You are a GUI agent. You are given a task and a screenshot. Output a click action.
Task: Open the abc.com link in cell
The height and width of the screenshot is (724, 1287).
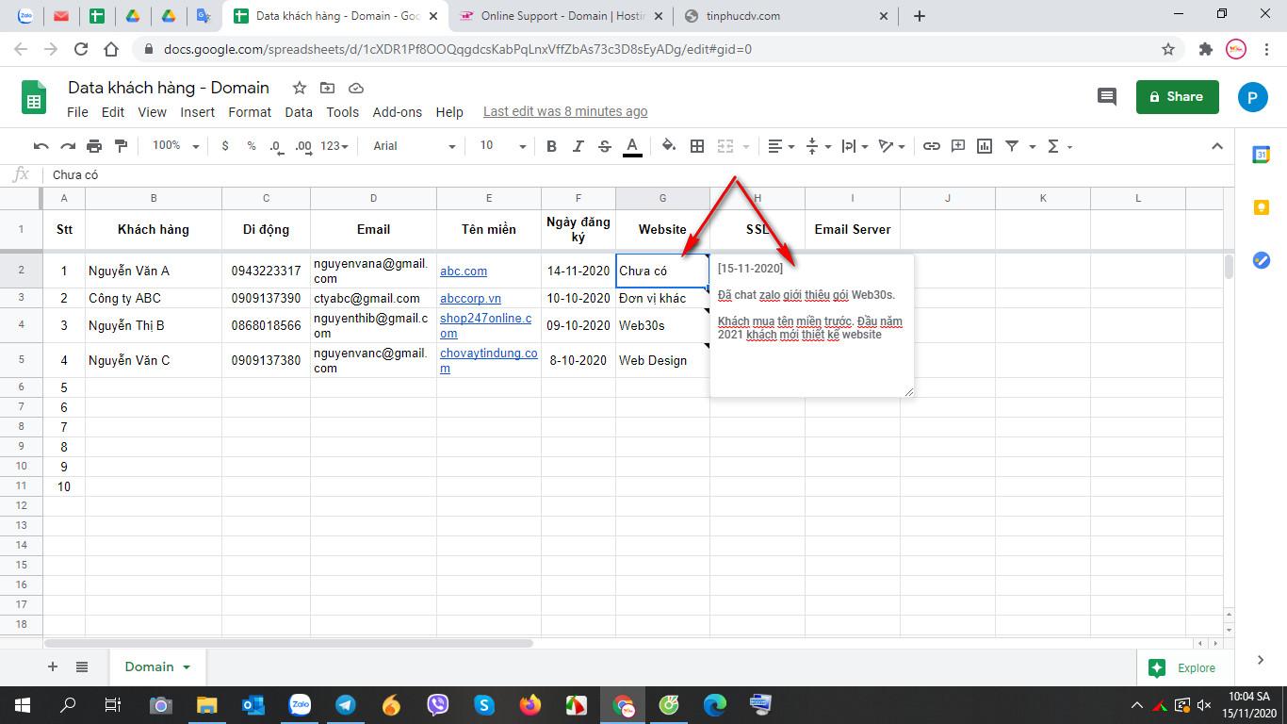(464, 271)
